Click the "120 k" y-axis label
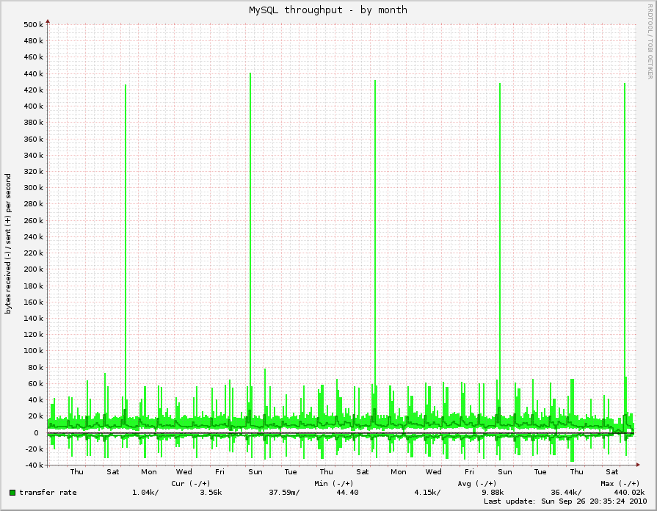Viewport: 657px width, 511px height. coord(33,335)
